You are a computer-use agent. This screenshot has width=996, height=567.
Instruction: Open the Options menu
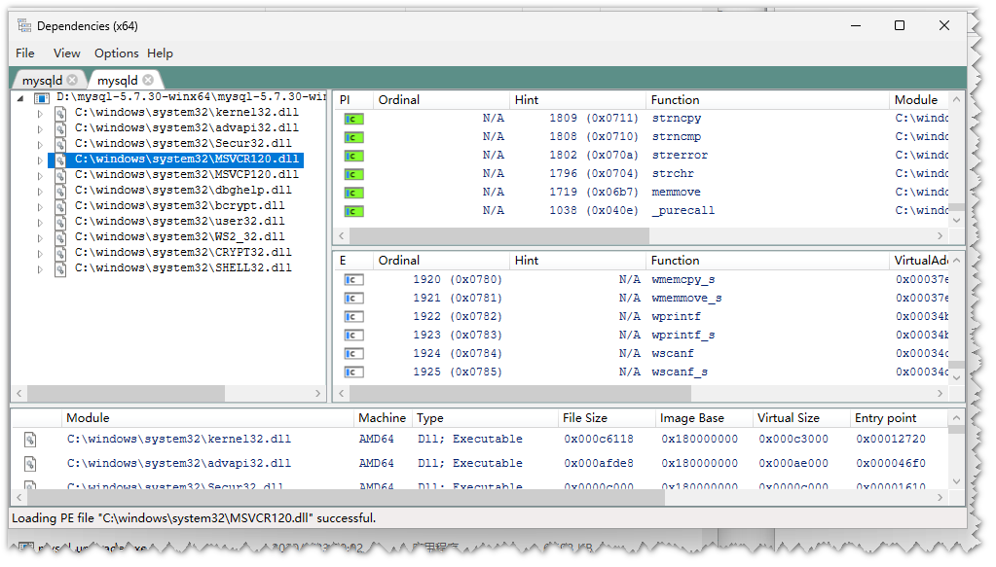coord(116,53)
